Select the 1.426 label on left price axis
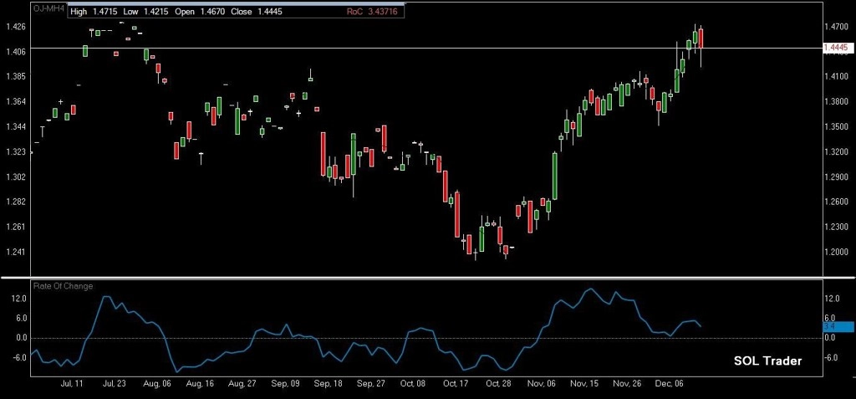Image resolution: width=856 pixels, height=399 pixels. (15, 27)
